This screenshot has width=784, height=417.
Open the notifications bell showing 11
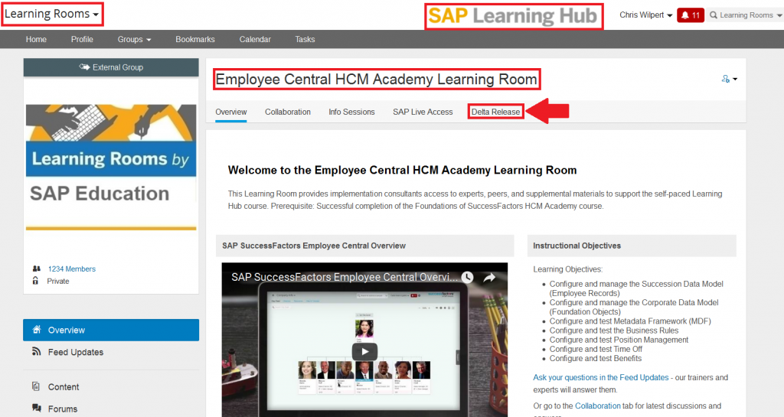coord(691,15)
